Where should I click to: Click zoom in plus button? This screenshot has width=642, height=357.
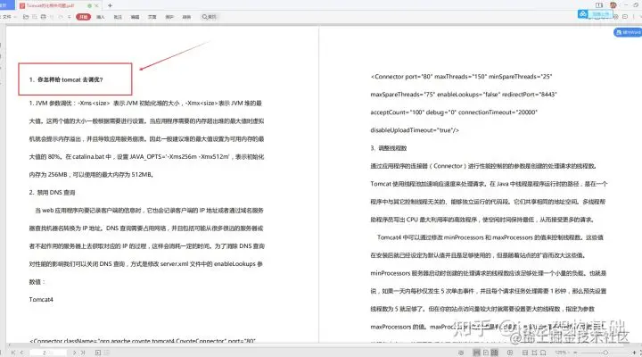click(x=634, y=353)
